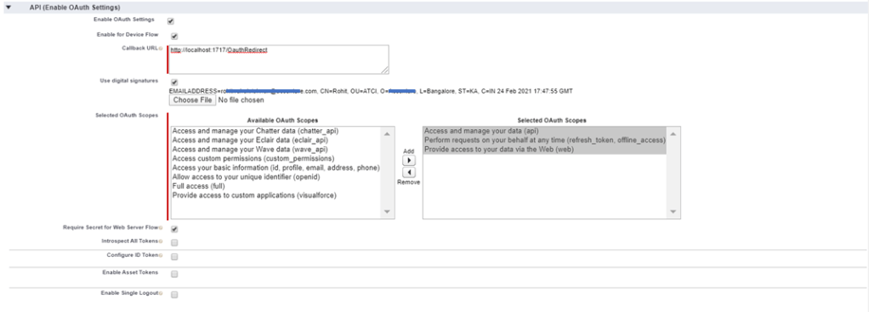This screenshot has height=312, width=869.
Task: Toggle Use digital signatures checkbox
Action: point(174,82)
